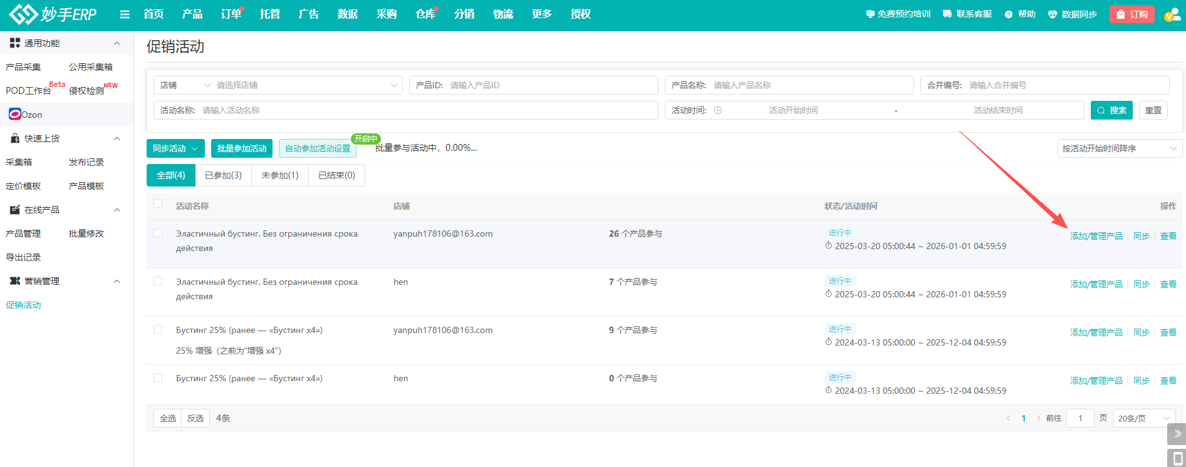Click the mobile phone icon at bottom right
Screen dimensions: 1186x467
(x=1177, y=458)
